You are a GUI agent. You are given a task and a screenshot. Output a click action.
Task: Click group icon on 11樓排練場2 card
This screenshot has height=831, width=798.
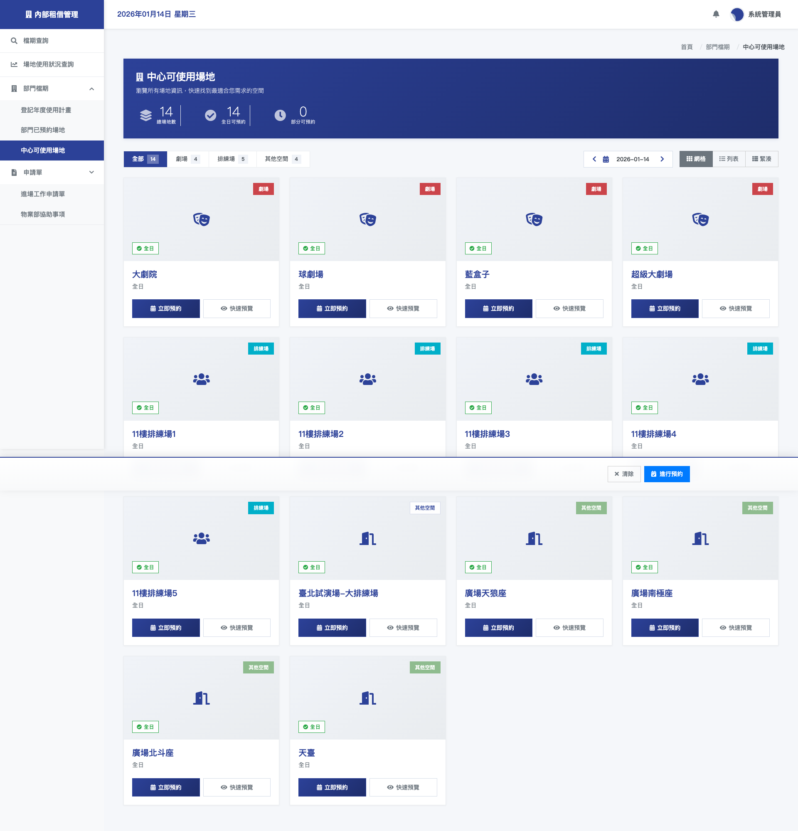point(367,379)
